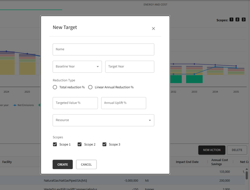Viewport: 250px width, 190px height.
Task: Expand the Resource dropdown arrow
Action: coord(150,120)
